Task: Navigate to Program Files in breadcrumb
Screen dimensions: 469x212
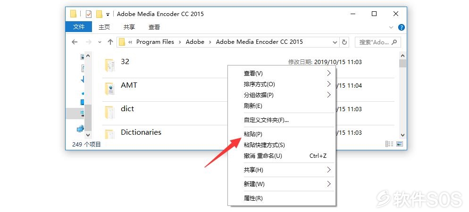Action: tap(155, 42)
